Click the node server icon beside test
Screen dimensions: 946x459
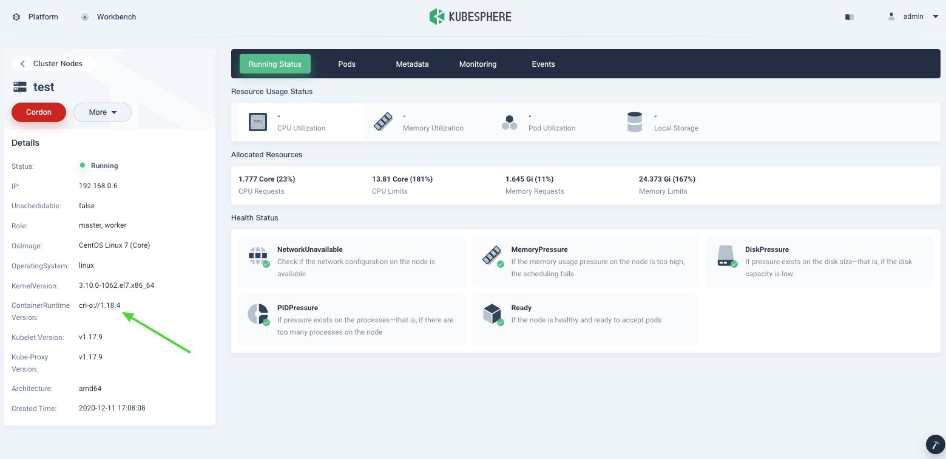coord(20,87)
